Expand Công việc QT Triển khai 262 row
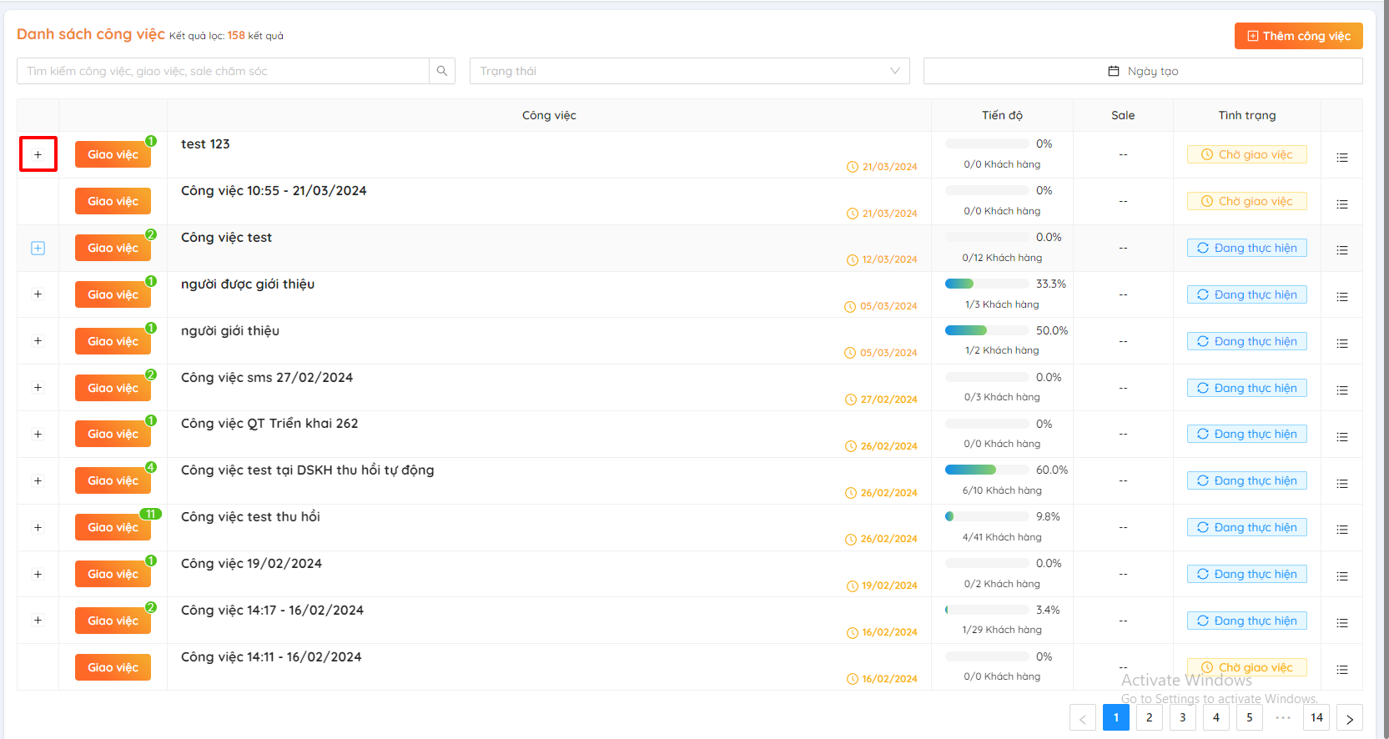This screenshot has width=1389, height=739. coord(38,435)
